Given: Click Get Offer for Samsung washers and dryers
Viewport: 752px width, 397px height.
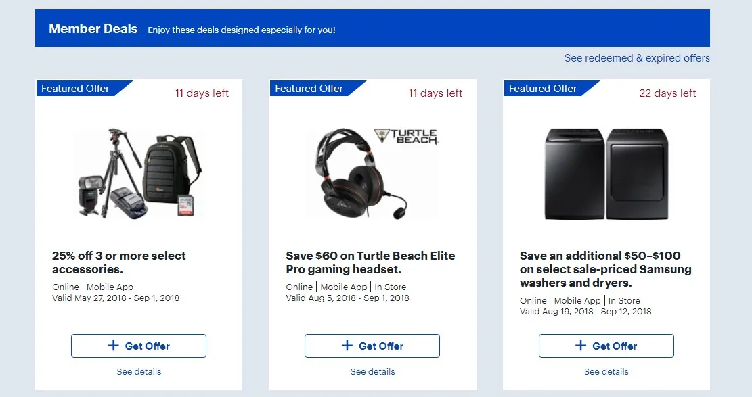Looking at the screenshot, I should click(606, 346).
